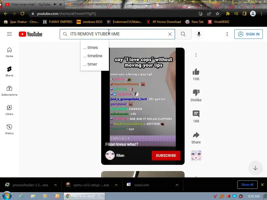Open the media control icon in toolbar
The height and width of the screenshot is (200, 267).
click(236, 14)
